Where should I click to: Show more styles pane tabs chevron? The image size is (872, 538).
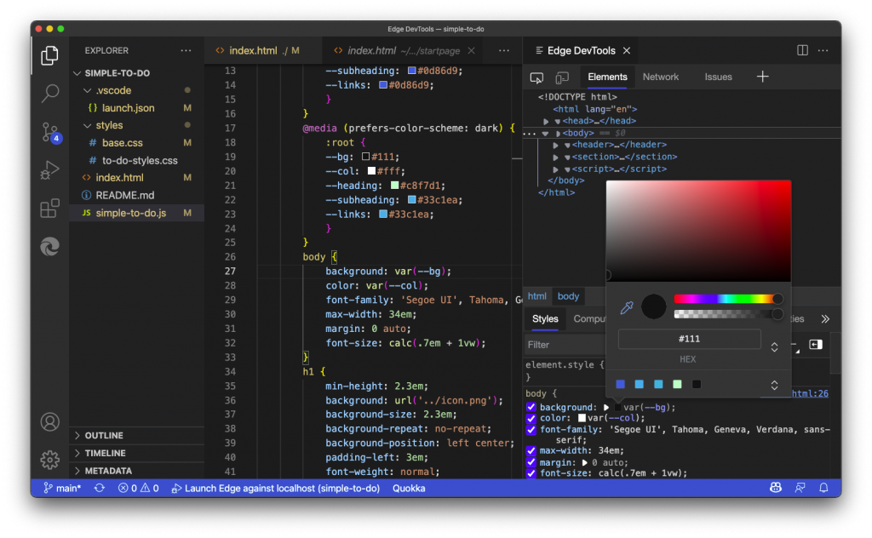pos(825,319)
